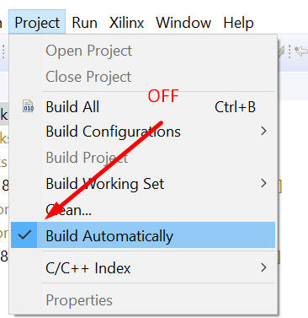Click the Ctrl+B shortcut label
Viewport: 308px width, 318px height.
[235, 107]
